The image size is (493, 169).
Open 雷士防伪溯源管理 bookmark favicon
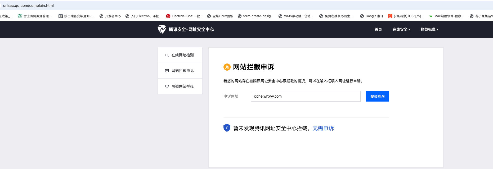point(20,16)
